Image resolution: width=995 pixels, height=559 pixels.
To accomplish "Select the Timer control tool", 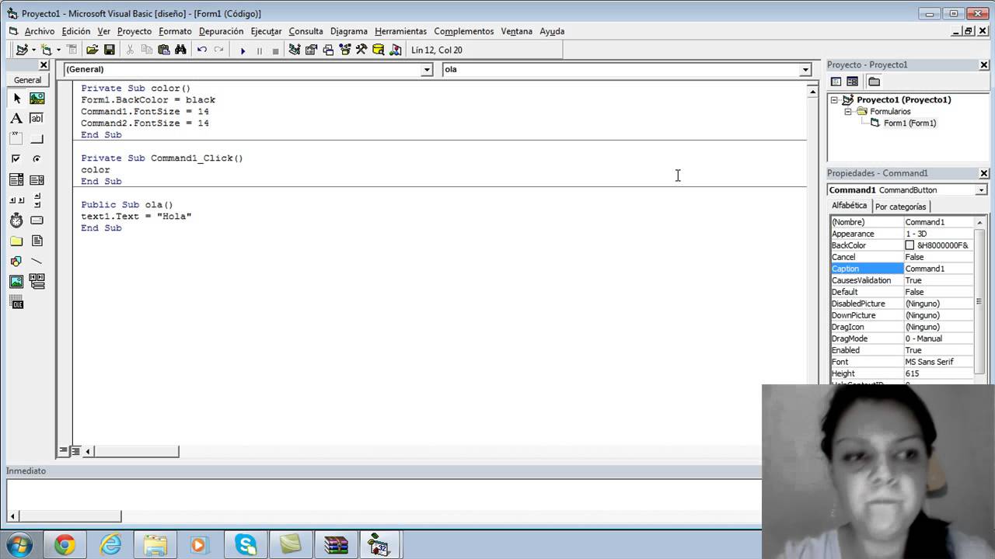I will [x=16, y=220].
